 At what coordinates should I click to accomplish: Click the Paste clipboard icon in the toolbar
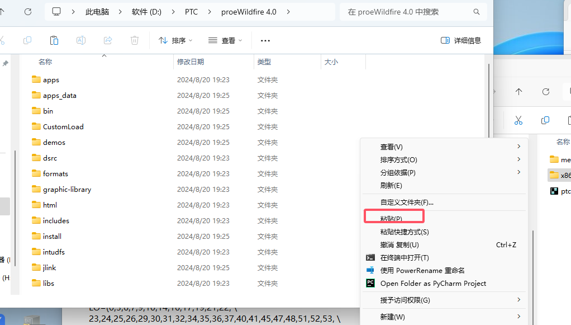(54, 40)
